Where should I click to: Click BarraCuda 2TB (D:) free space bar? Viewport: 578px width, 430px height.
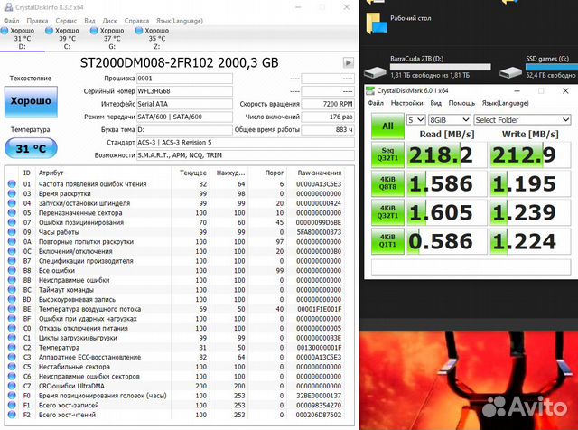[441, 67]
